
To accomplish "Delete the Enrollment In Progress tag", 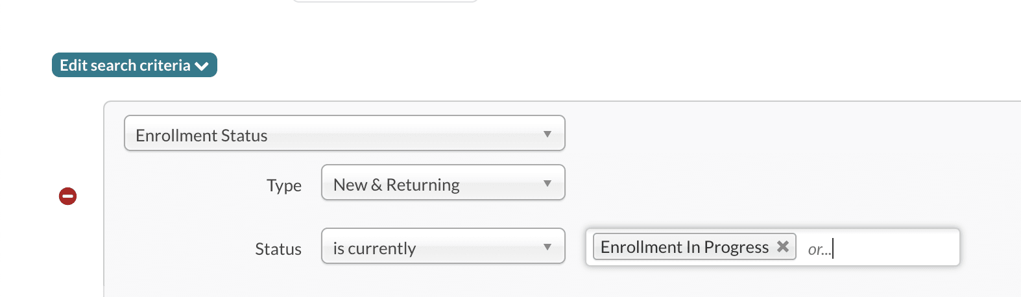I will coord(783,246).
